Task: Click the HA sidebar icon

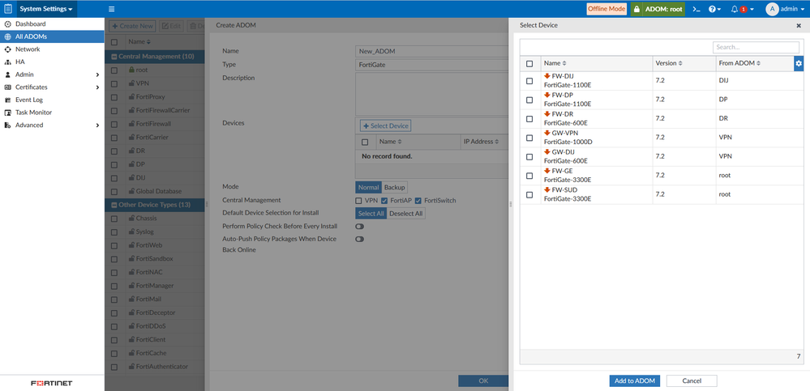Action: [7, 62]
